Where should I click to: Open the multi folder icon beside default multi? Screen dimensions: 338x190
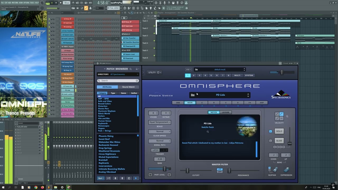pyautogui.click(x=196, y=69)
